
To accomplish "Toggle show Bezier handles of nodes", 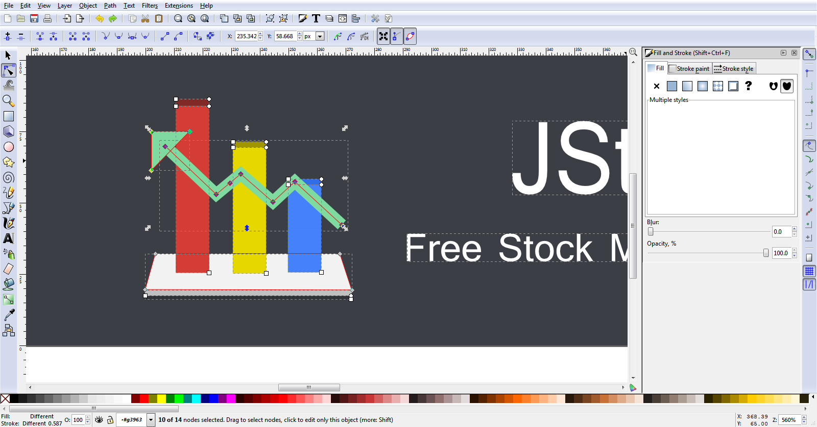I will 397,36.
